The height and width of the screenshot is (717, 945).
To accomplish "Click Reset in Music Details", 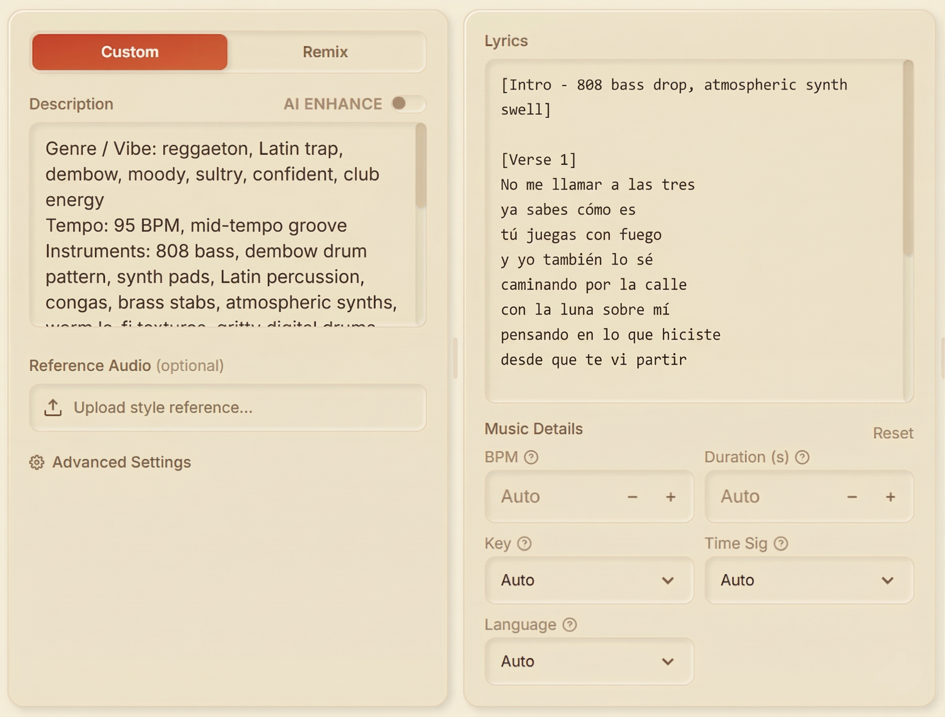I will coord(893,433).
